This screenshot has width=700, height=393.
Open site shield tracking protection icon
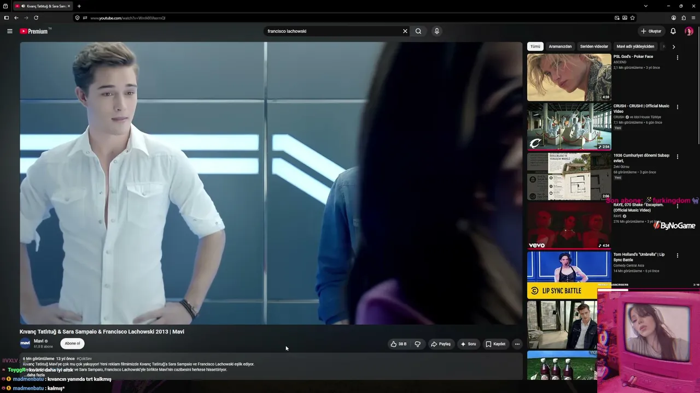click(77, 18)
